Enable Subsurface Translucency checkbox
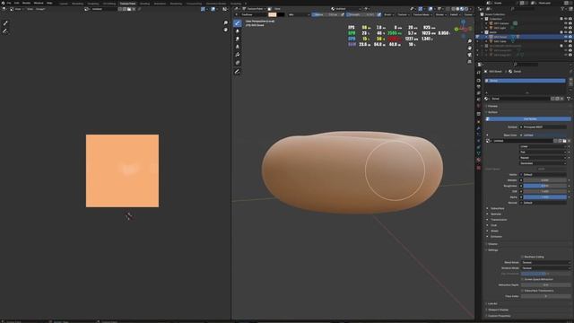 coord(522,291)
